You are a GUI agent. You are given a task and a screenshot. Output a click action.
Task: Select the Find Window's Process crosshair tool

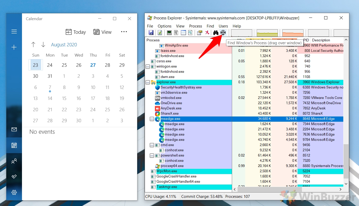(223, 32)
